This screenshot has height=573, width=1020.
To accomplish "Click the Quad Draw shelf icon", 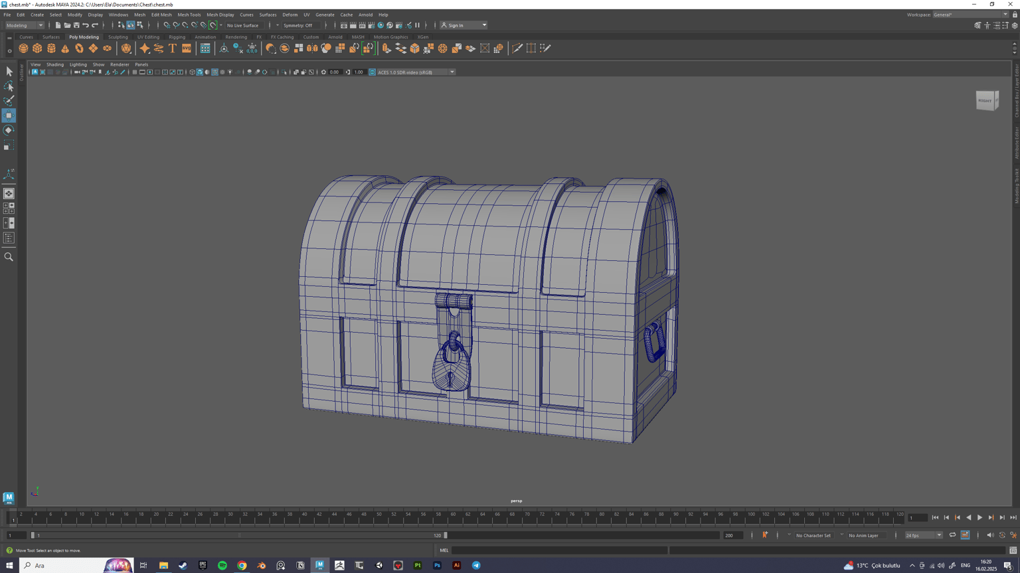I will [545, 48].
